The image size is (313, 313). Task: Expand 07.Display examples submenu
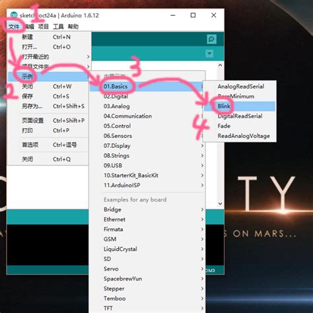click(147, 146)
